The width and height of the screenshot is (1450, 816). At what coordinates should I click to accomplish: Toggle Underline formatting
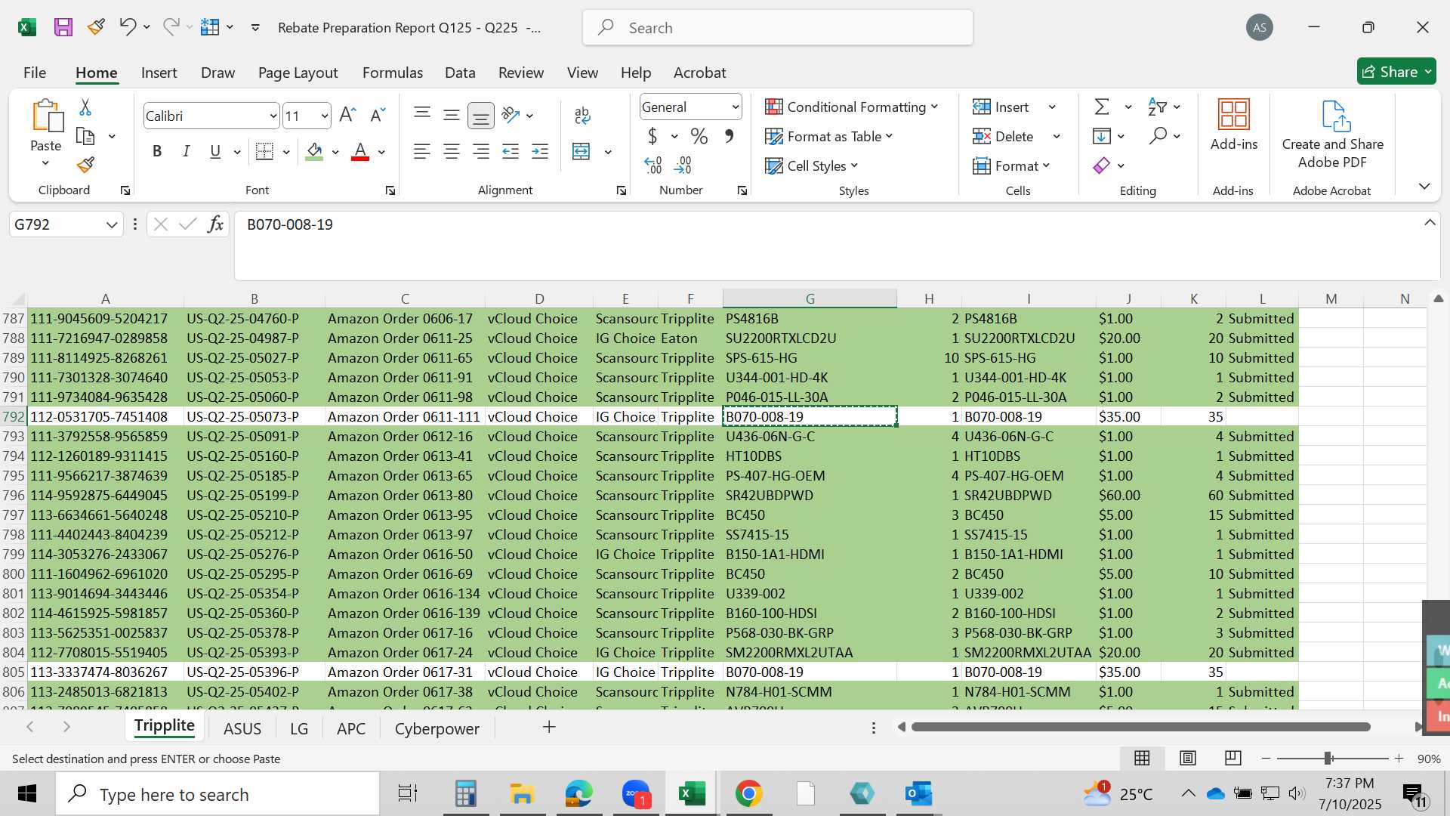tap(215, 152)
